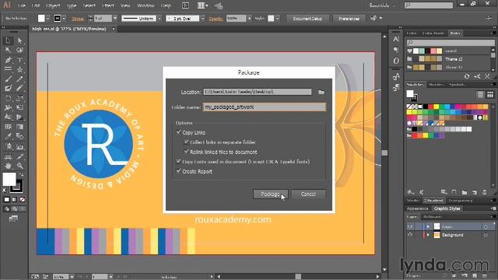Click the None color mode button in the toolbox

tap(23, 199)
